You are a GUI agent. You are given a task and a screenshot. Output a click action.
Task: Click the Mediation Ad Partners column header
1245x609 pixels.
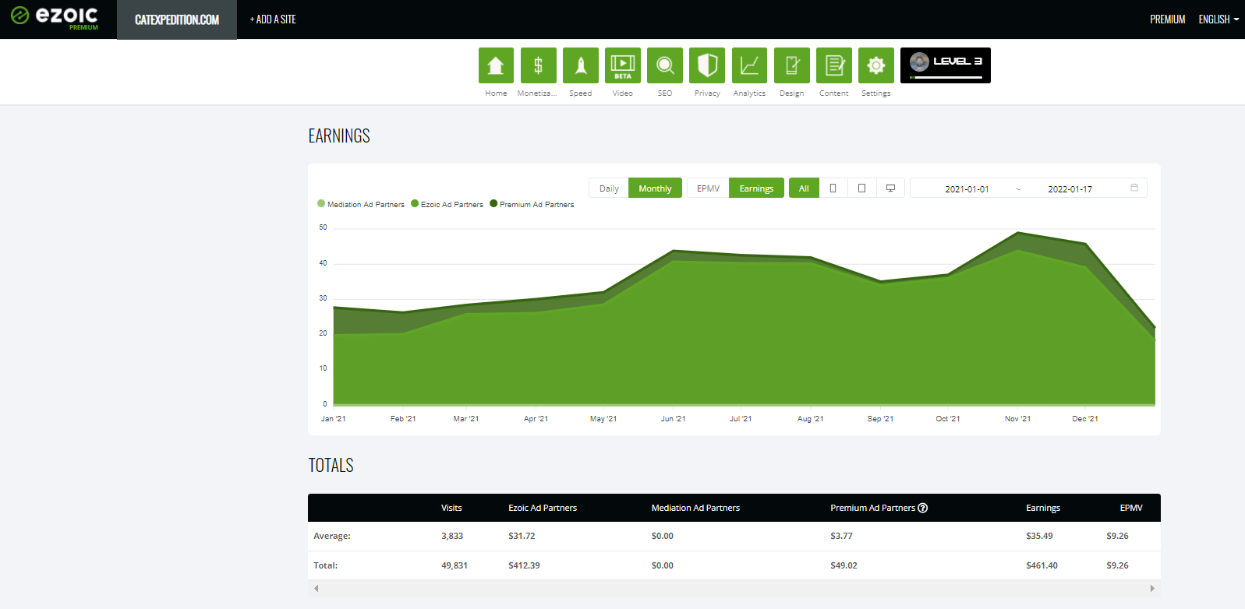point(695,508)
